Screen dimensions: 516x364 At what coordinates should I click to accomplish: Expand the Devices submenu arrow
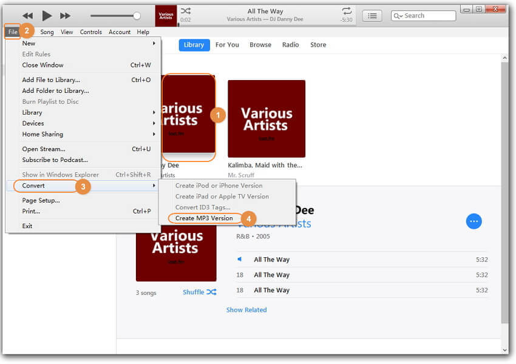pyautogui.click(x=154, y=123)
